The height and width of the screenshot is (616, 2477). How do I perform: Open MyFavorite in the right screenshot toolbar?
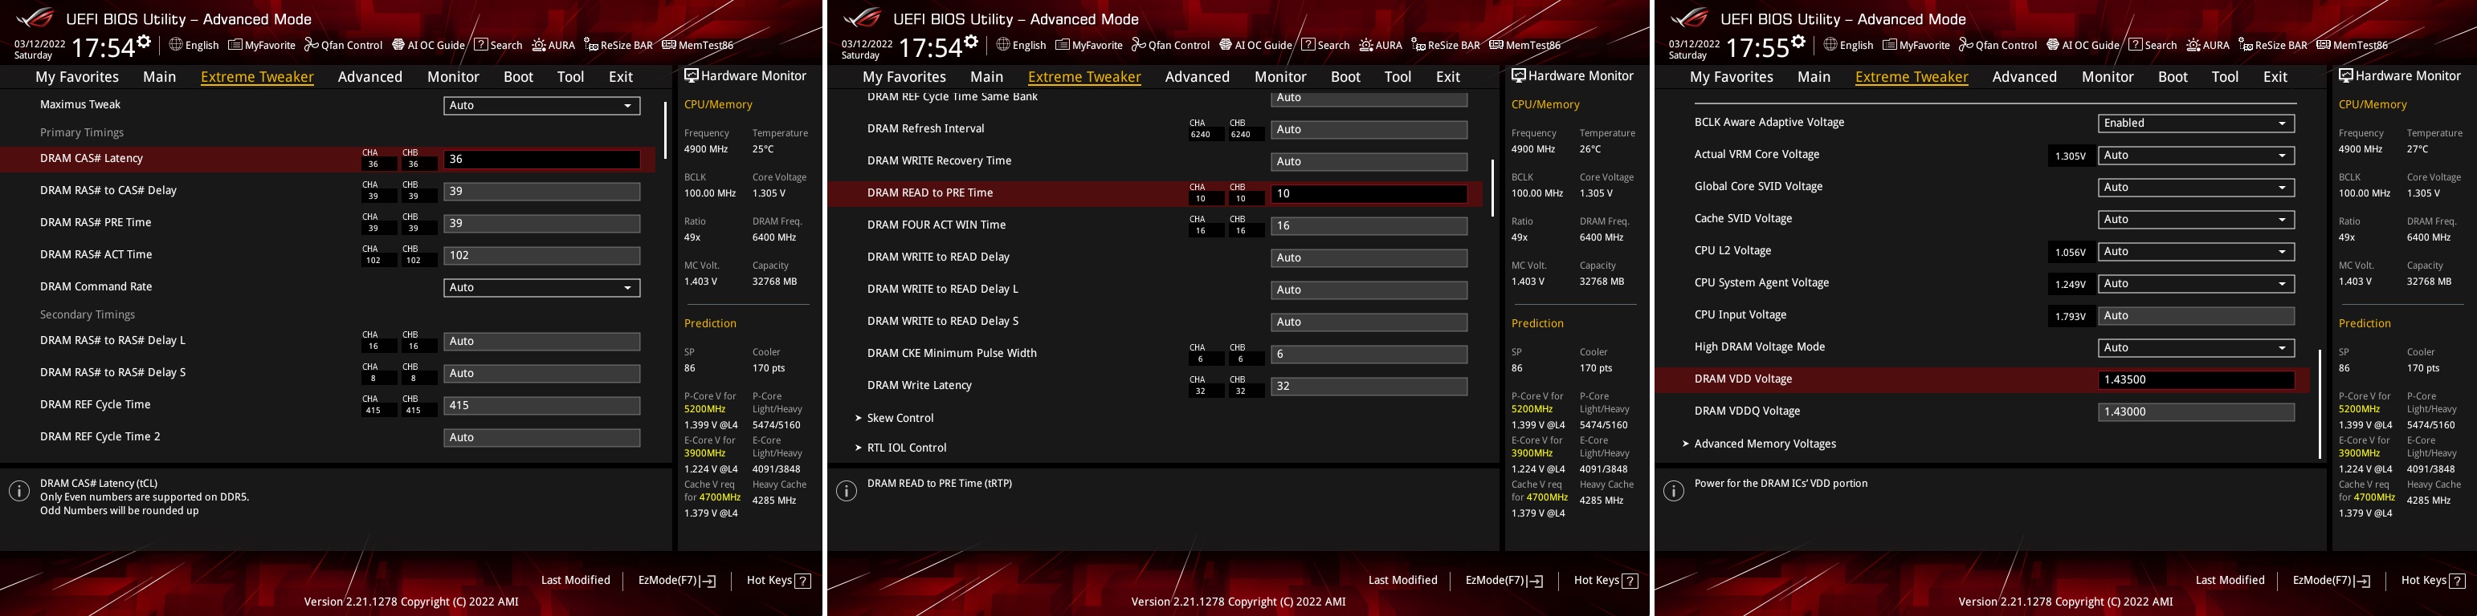click(x=1916, y=45)
